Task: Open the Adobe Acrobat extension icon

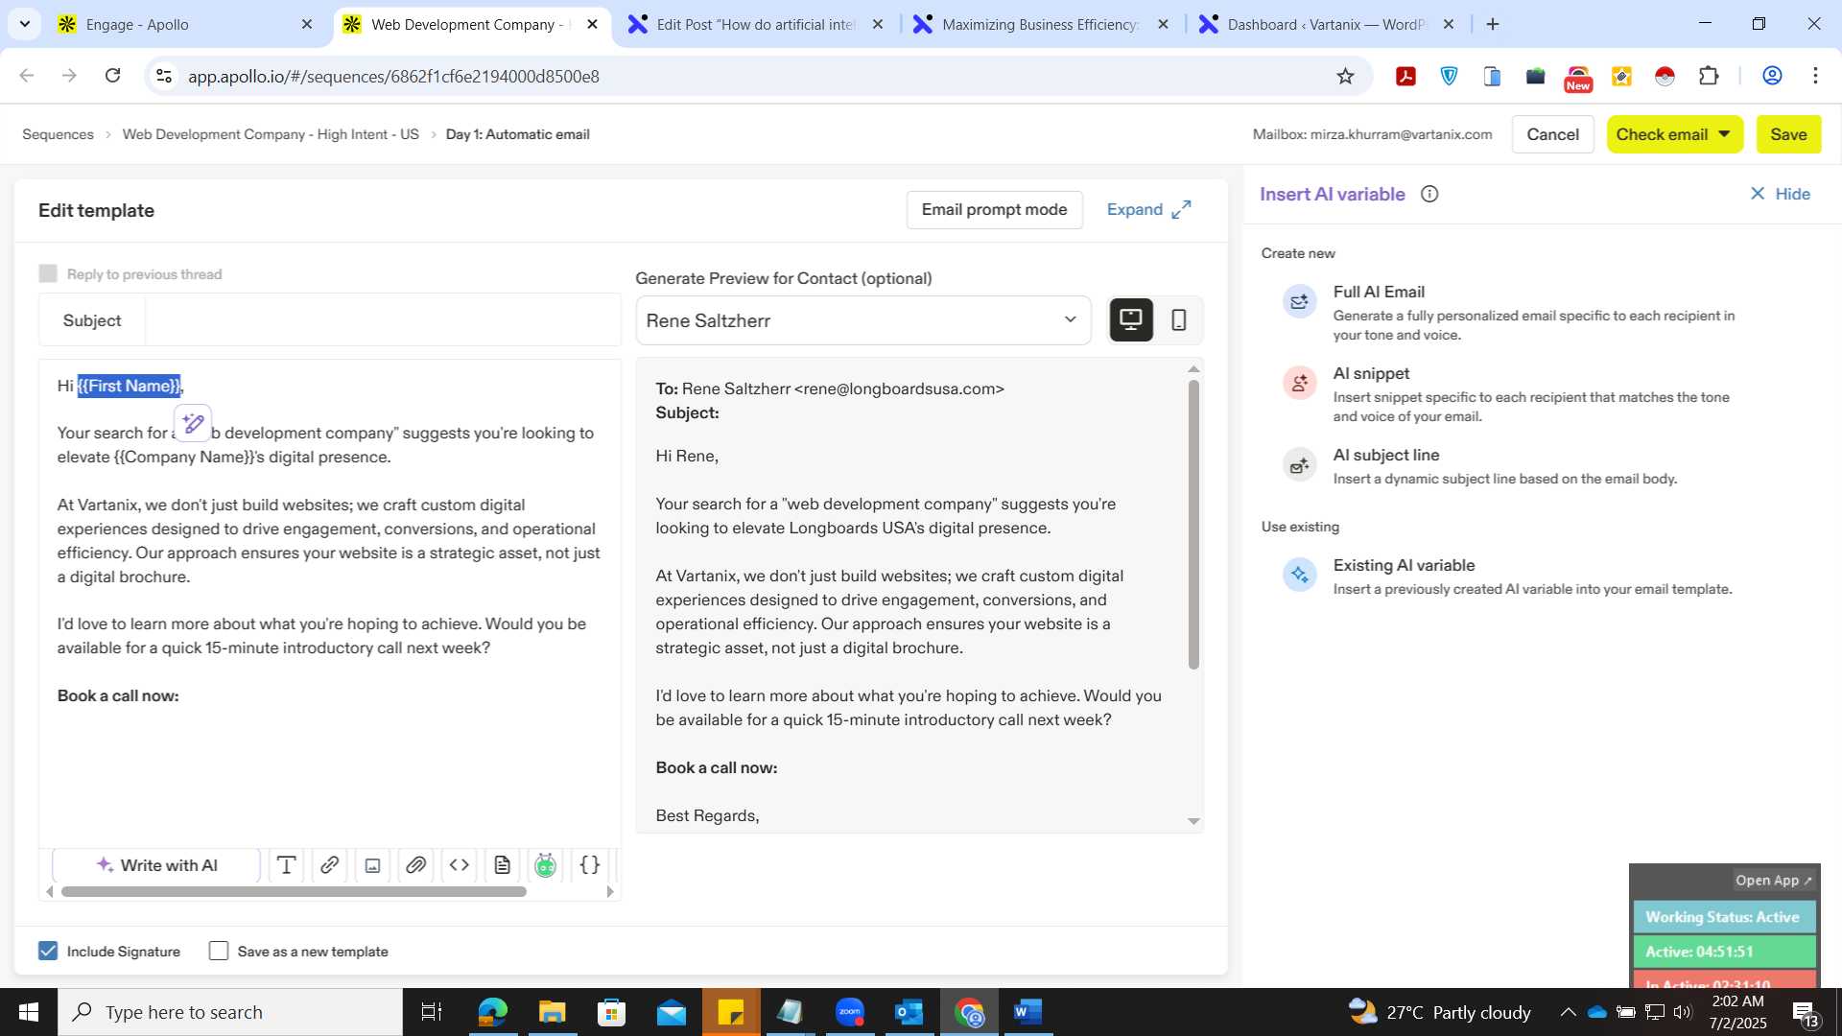Action: 1405,76
